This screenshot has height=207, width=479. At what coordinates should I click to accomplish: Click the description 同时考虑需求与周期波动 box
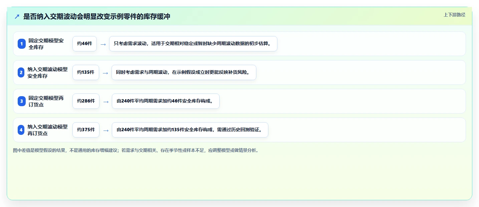(184, 72)
